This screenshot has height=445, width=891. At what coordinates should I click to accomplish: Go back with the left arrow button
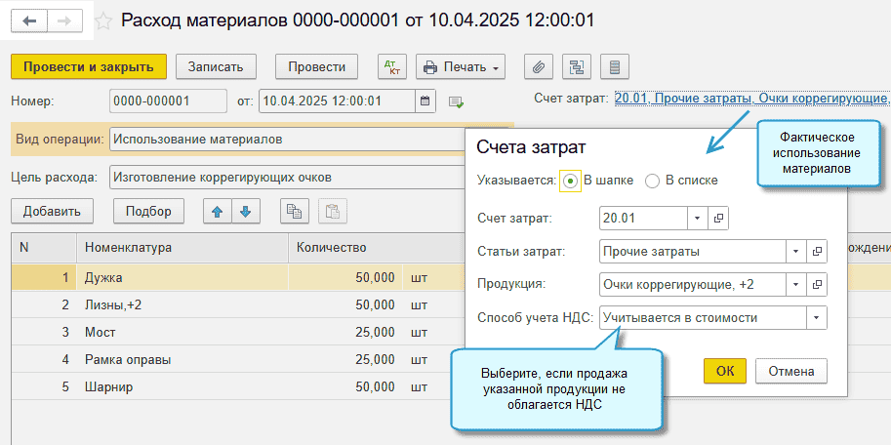[29, 21]
